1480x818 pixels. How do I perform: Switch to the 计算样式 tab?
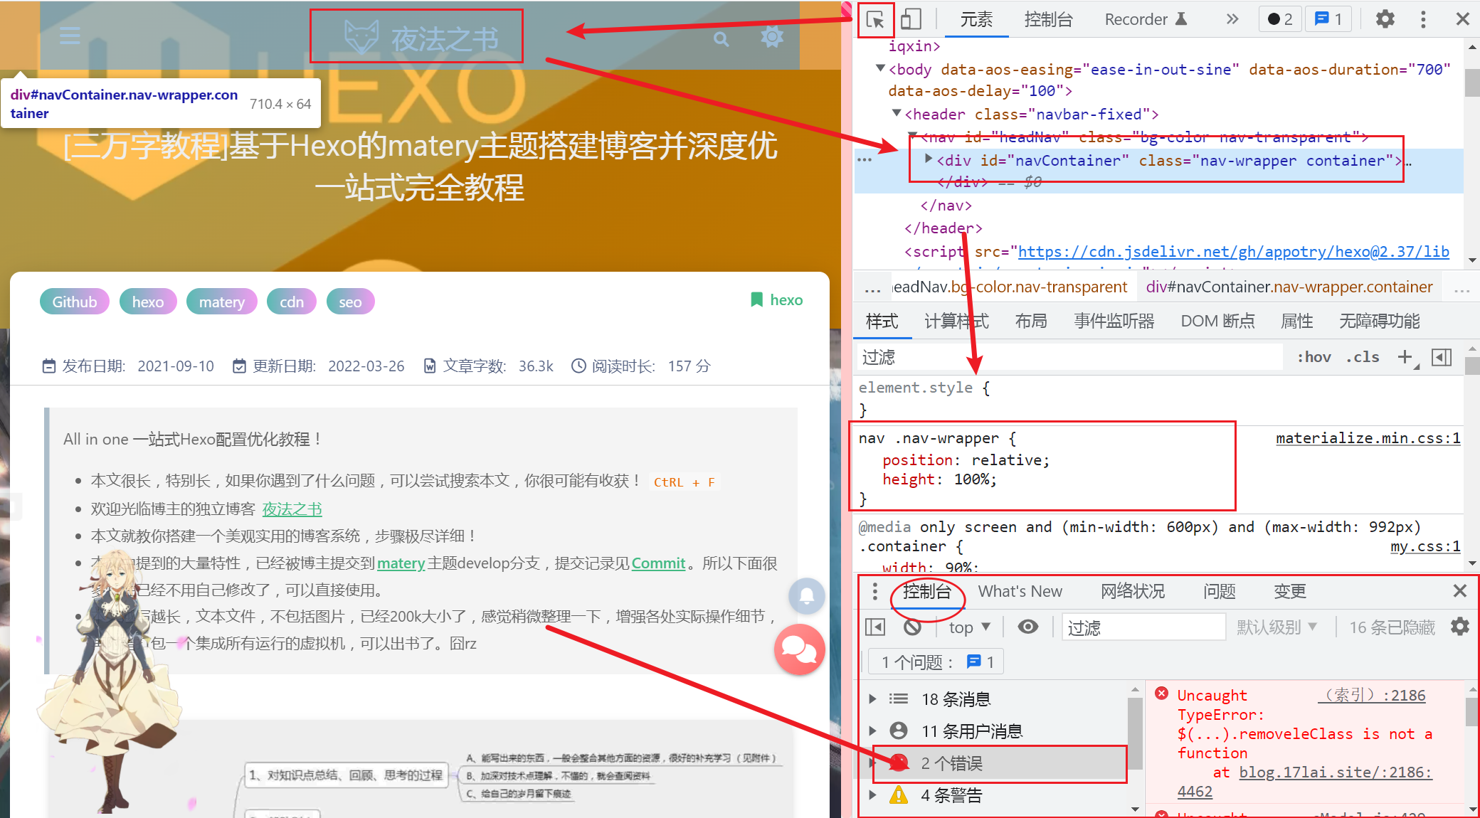[957, 322]
